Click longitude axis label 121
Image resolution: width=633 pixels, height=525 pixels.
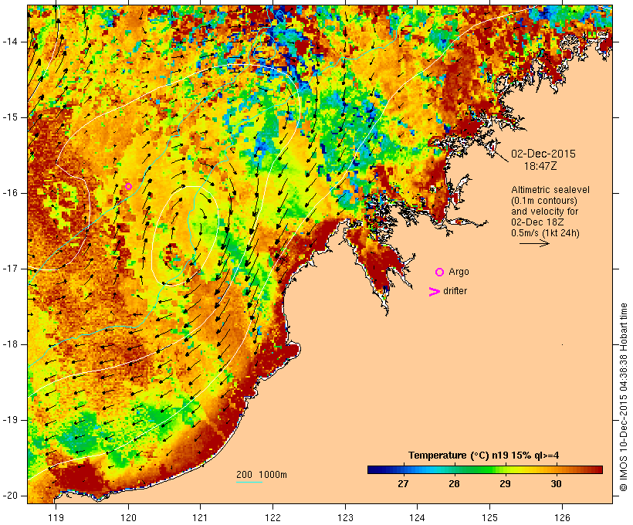pyautogui.click(x=201, y=517)
